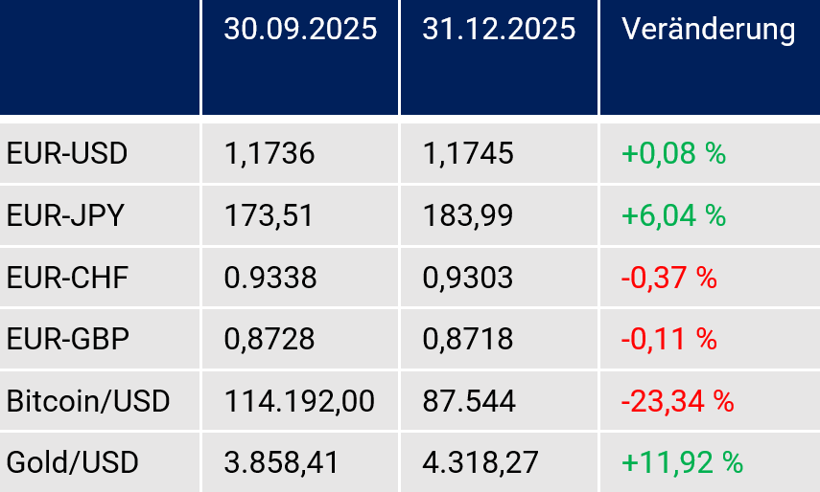Click the EUR-USD value 1,1745
The width and height of the screenshot is (820, 492).
468,153
